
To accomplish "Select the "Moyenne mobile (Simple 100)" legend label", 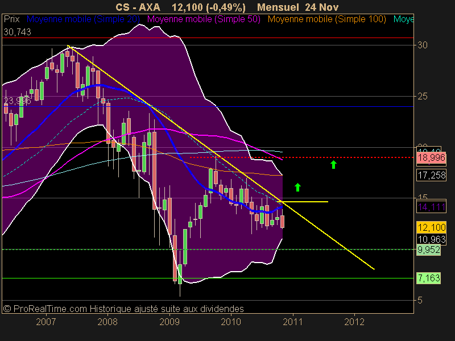I will coord(326,19).
